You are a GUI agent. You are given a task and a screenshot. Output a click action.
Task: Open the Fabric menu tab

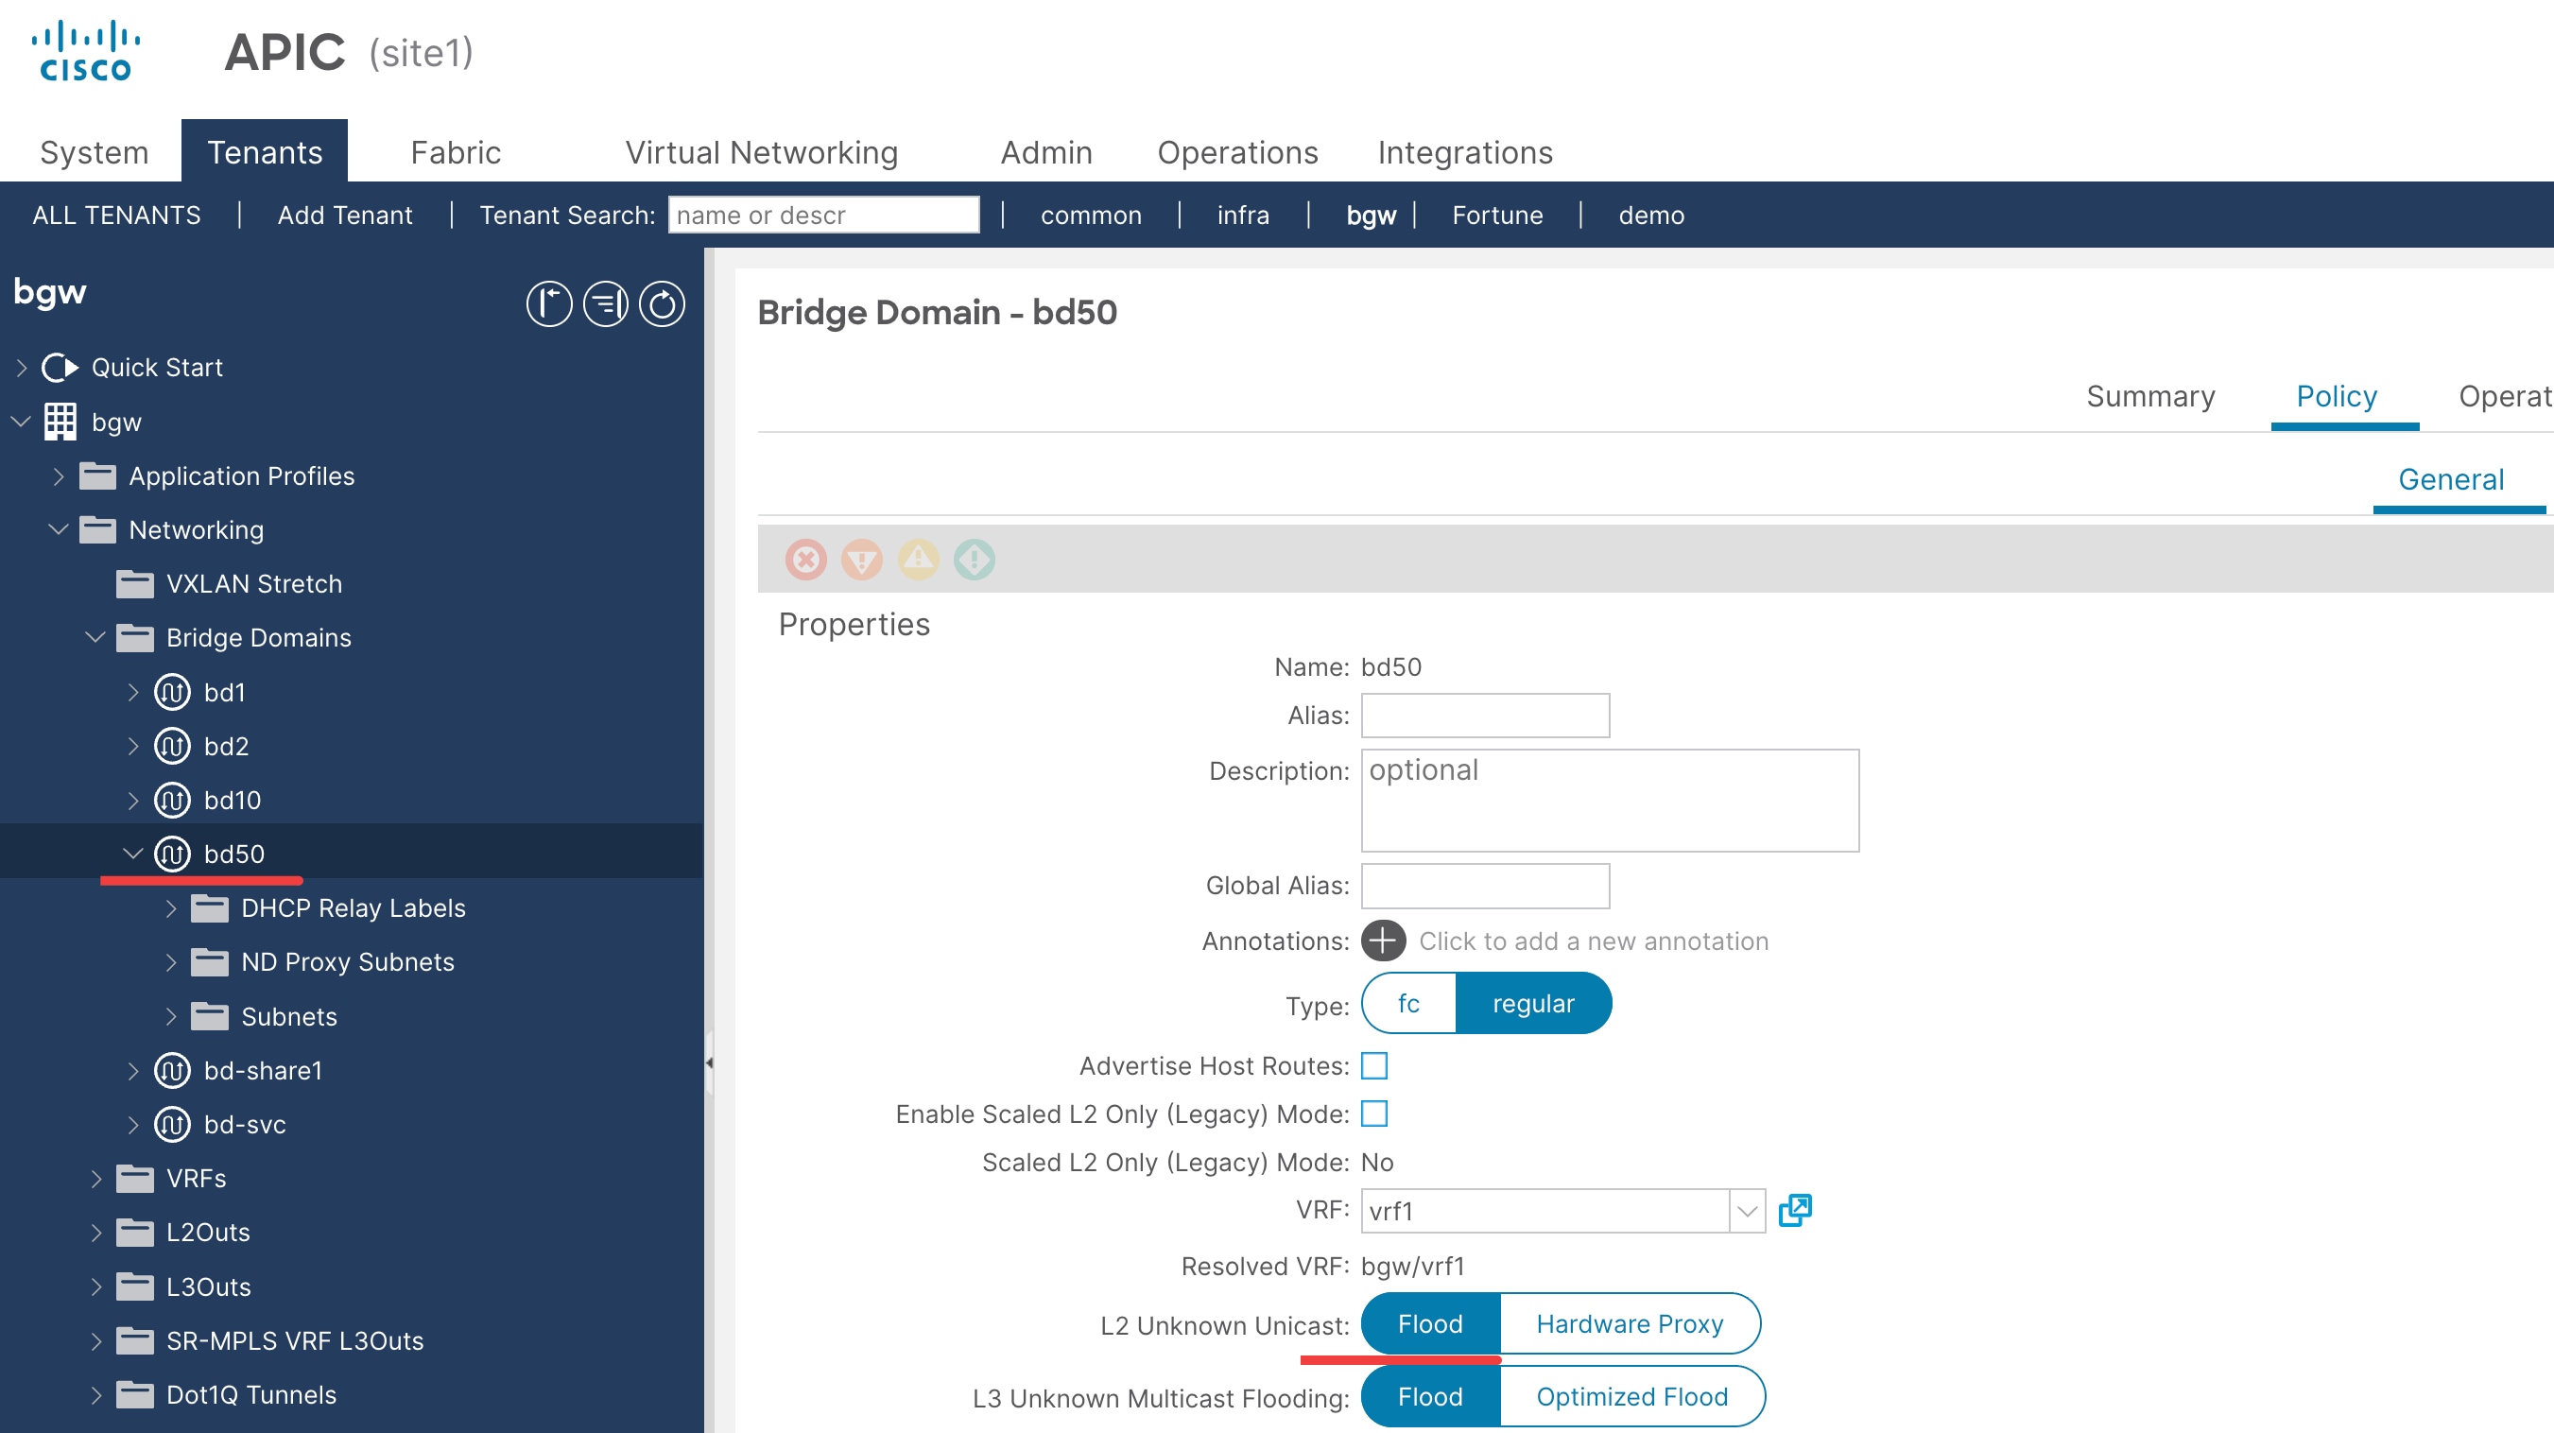456,153
